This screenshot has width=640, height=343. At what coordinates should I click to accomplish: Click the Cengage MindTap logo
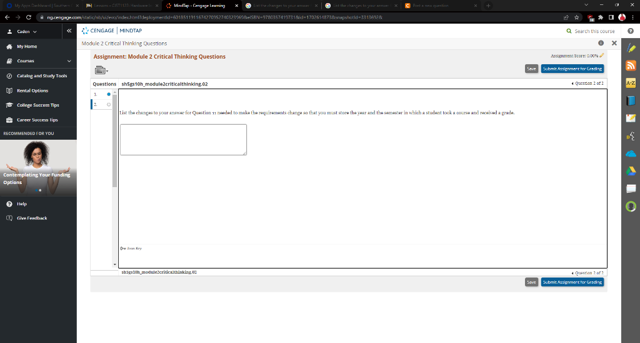[112, 31]
